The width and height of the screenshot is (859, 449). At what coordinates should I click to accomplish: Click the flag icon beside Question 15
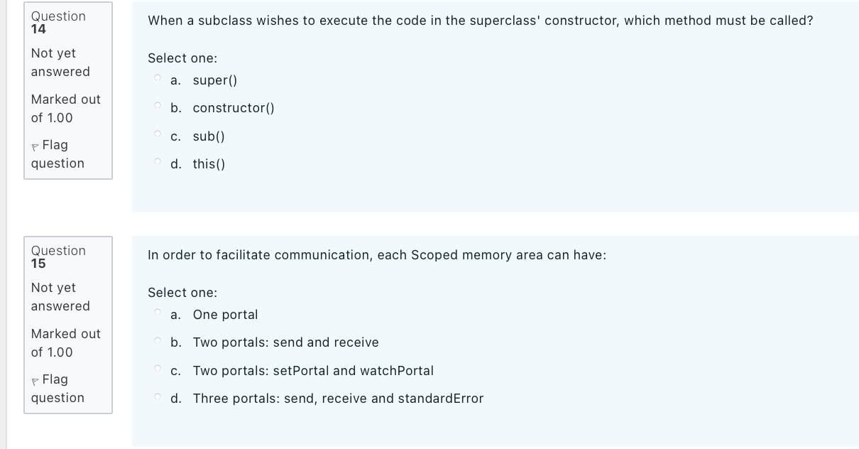point(35,379)
